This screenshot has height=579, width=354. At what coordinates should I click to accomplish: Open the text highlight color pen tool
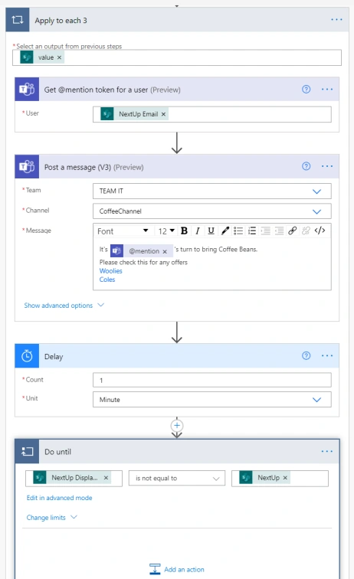[225, 231]
